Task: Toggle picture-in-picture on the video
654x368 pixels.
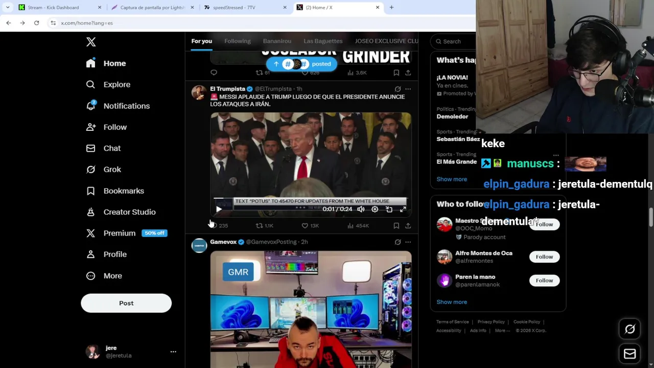Action: 389,209
